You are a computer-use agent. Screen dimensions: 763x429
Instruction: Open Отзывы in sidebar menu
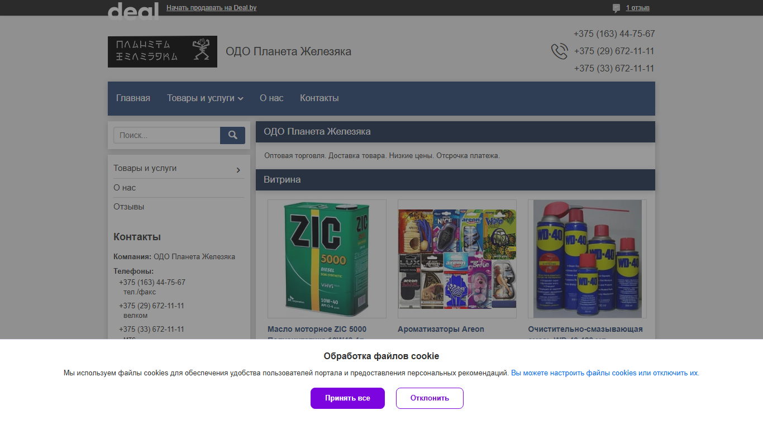(129, 207)
